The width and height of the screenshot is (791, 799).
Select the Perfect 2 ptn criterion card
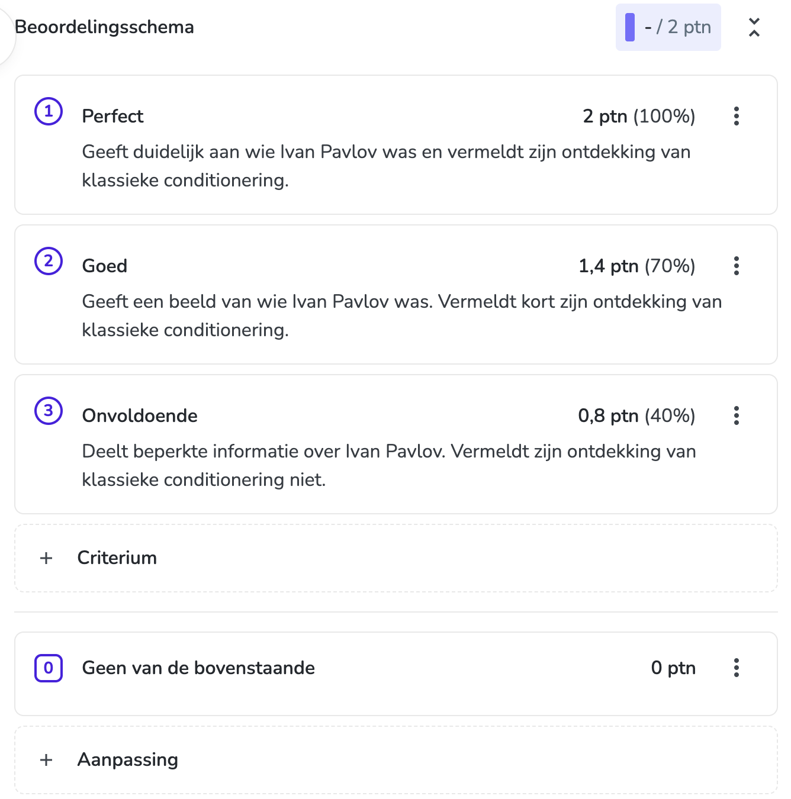pyautogui.click(x=395, y=144)
